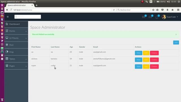Open the Dashboard sidebar item
Screen dimensions: 181x102
tap(16, 24)
